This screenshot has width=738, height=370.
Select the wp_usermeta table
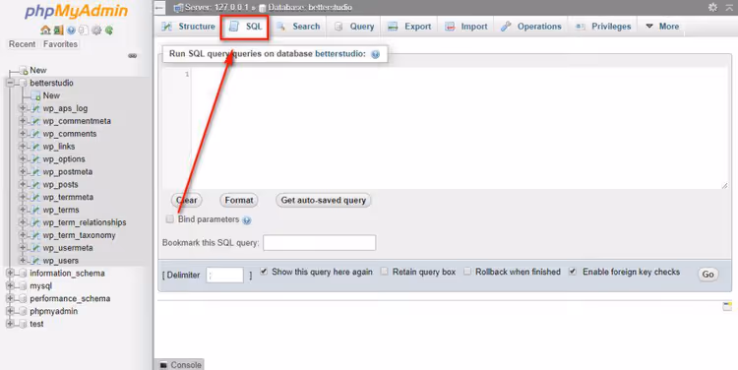[68, 248]
